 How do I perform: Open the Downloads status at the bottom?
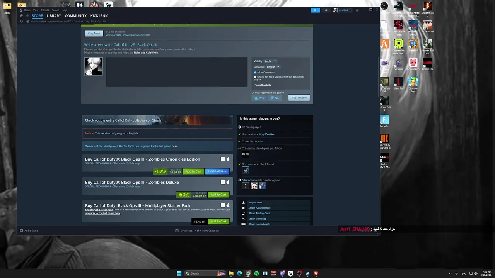(197, 231)
